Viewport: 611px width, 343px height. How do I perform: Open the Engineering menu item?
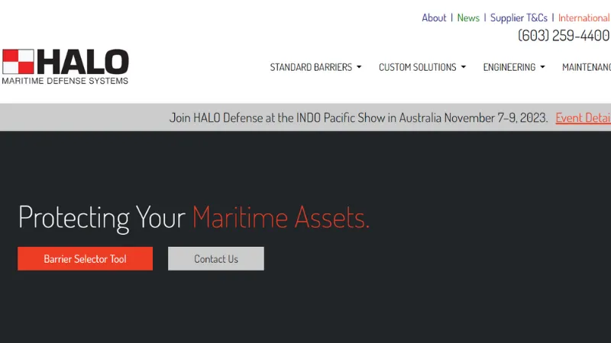point(509,67)
